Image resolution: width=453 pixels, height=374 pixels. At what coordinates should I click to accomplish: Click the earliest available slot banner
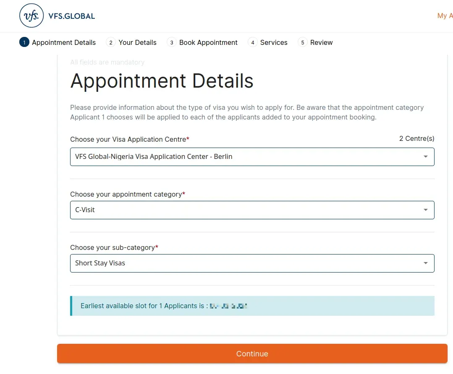point(252,306)
